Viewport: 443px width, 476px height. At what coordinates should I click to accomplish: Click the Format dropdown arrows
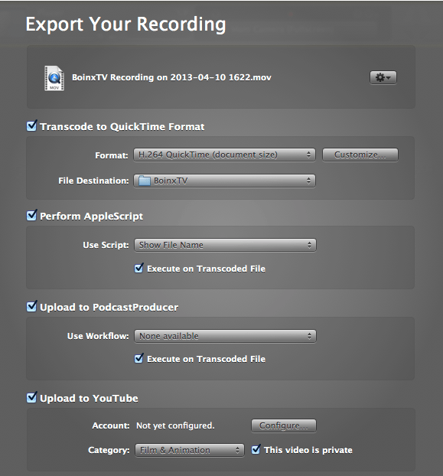(308, 155)
